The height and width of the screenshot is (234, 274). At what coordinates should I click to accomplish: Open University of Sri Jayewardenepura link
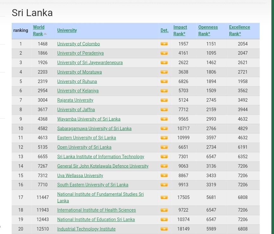(90, 63)
